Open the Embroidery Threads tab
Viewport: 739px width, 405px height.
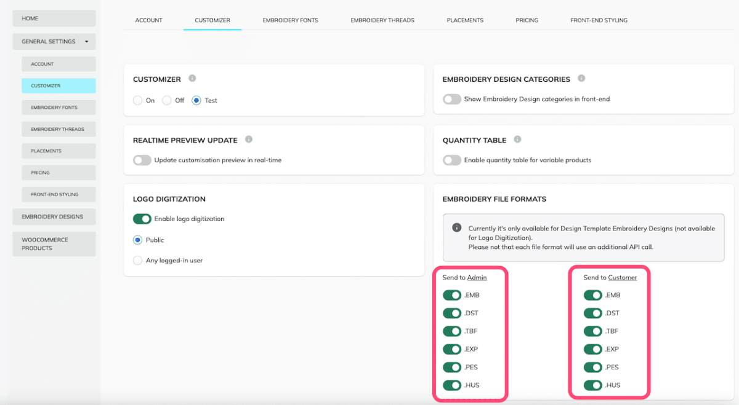pyautogui.click(x=382, y=20)
